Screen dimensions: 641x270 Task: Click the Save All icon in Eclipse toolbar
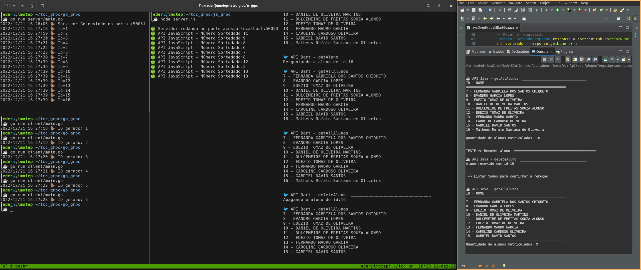tap(480, 10)
